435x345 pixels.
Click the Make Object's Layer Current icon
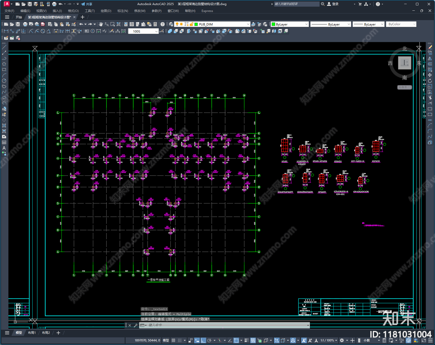coord(253,24)
